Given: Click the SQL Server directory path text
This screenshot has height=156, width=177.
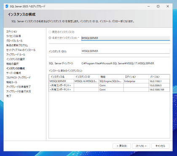Looking at the screenshot, I should [118, 63].
